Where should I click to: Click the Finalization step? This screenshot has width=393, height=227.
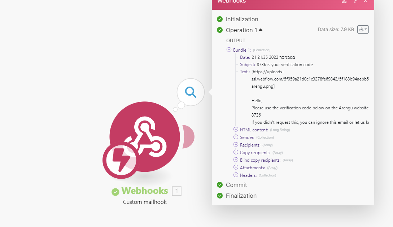(x=241, y=196)
